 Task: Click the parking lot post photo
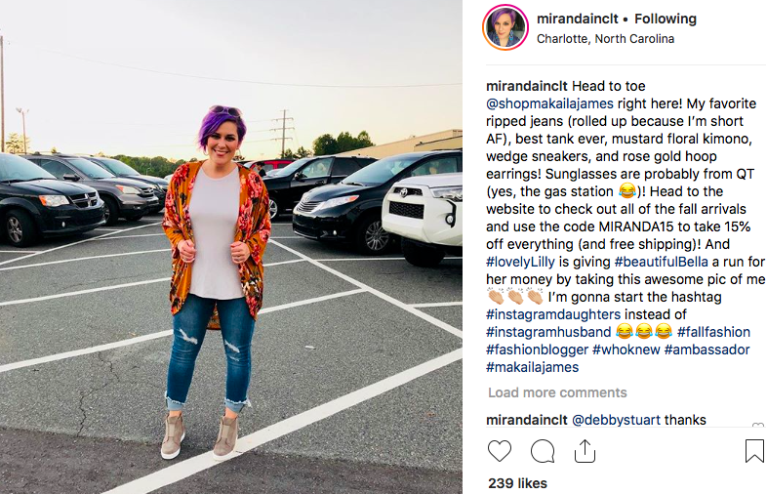(x=231, y=247)
